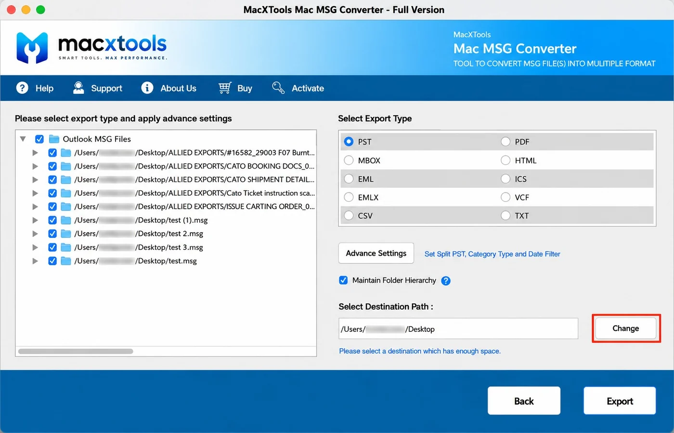Click the test 2.msg path text
The height and width of the screenshot is (433, 674).
pyautogui.click(x=139, y=234)
